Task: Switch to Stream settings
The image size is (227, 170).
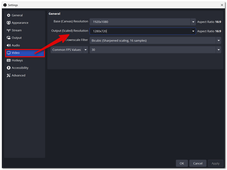Action: click(x=25, y=30)
